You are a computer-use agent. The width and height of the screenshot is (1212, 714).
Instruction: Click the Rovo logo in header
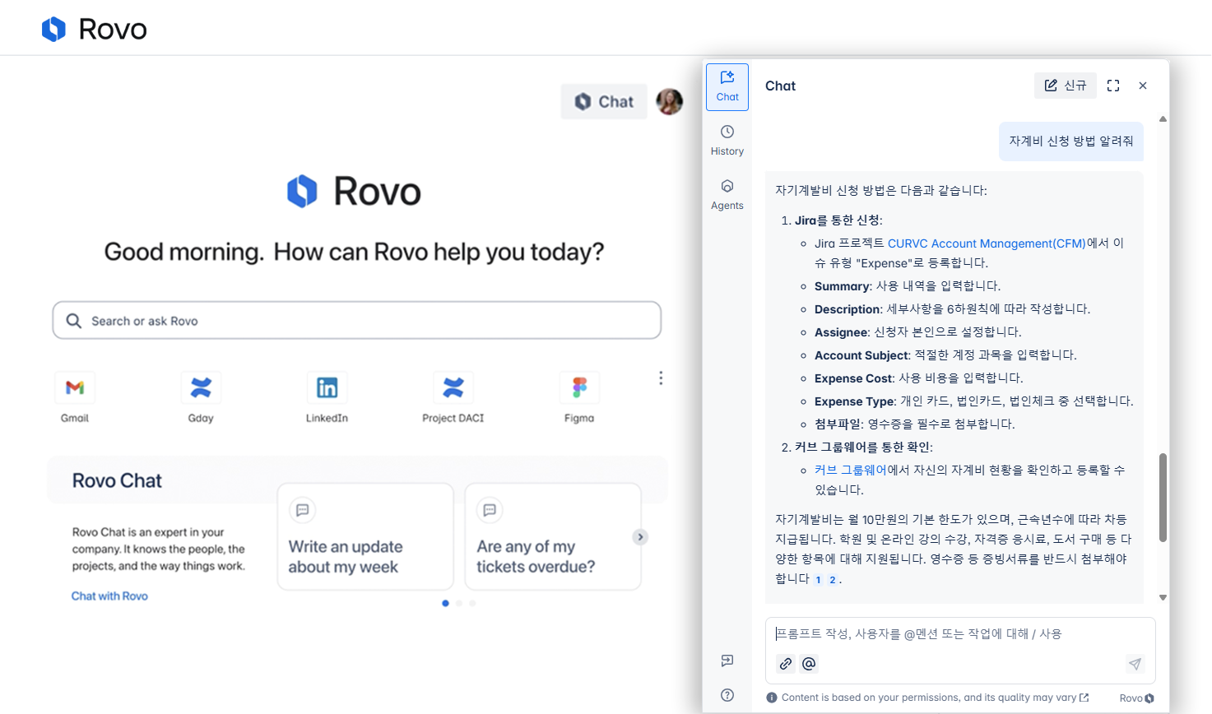pos(95,30)
